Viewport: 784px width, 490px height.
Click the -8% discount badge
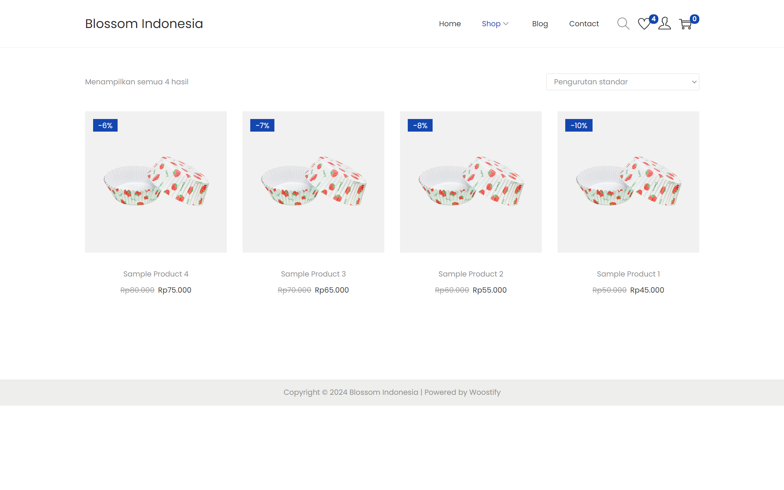coord(420,125)
